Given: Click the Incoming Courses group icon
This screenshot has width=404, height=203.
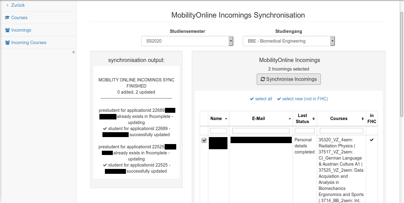Looking at the screenshot, I should (x=7, y=43).
